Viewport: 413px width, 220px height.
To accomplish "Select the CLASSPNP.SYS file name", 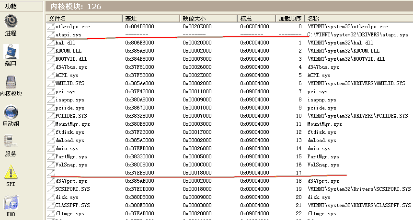I will click(x=72, y=205).
